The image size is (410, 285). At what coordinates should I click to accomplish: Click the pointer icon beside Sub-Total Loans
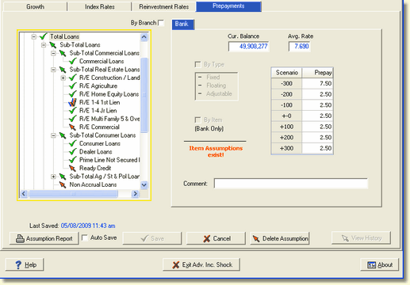tap(53, 45)
